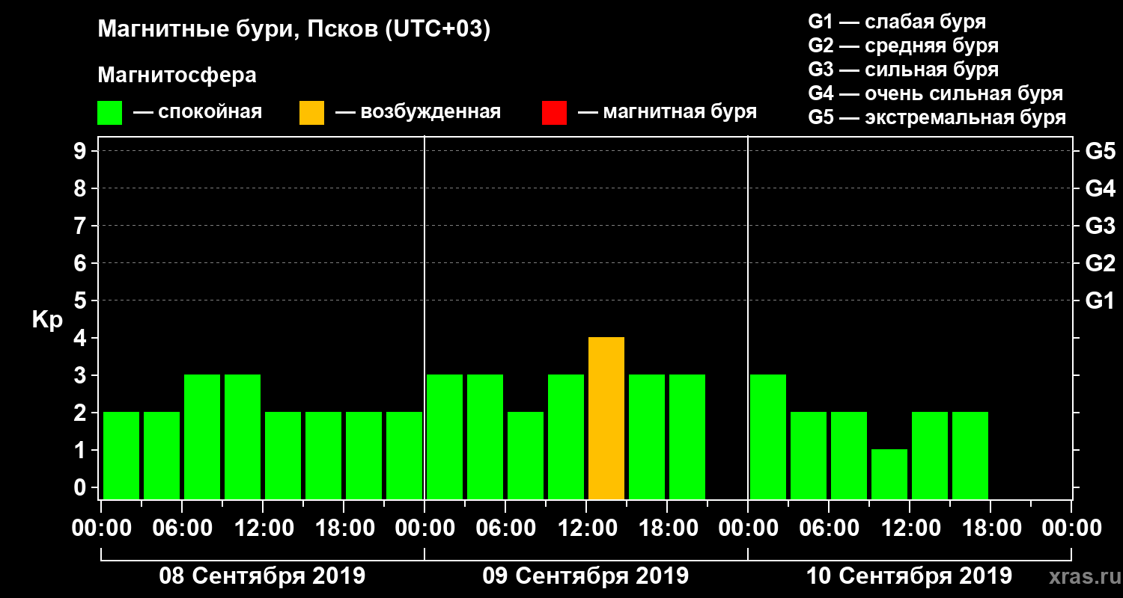
Task: Click 'G1 — слабая буря' legend line
Action: tap(897, 22)
